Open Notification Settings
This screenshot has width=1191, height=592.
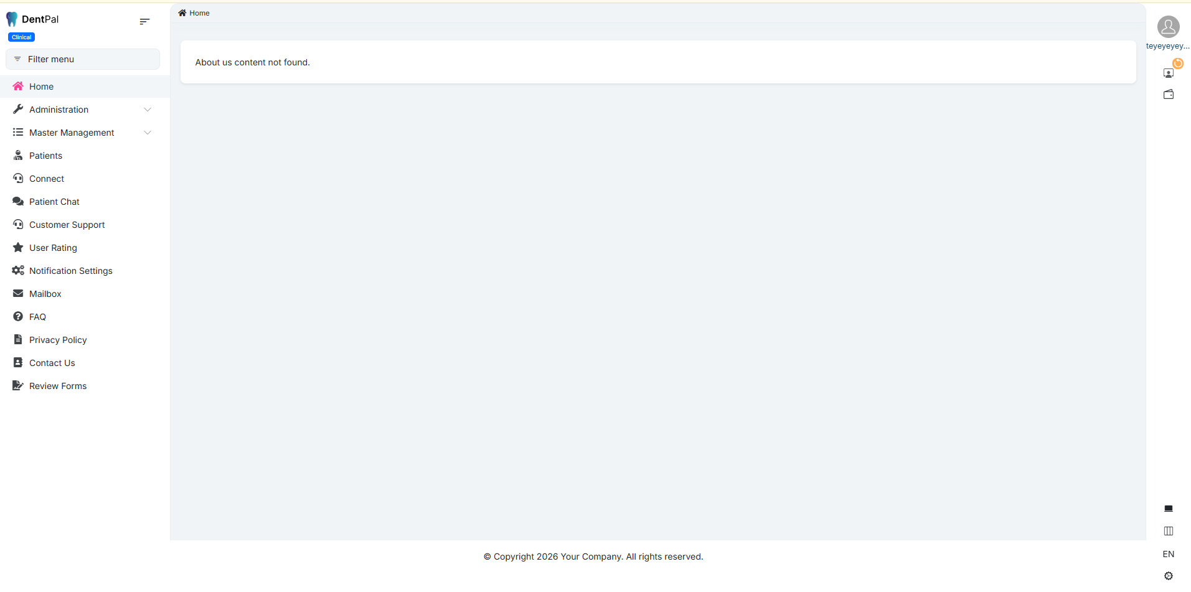tap(70, 271)
